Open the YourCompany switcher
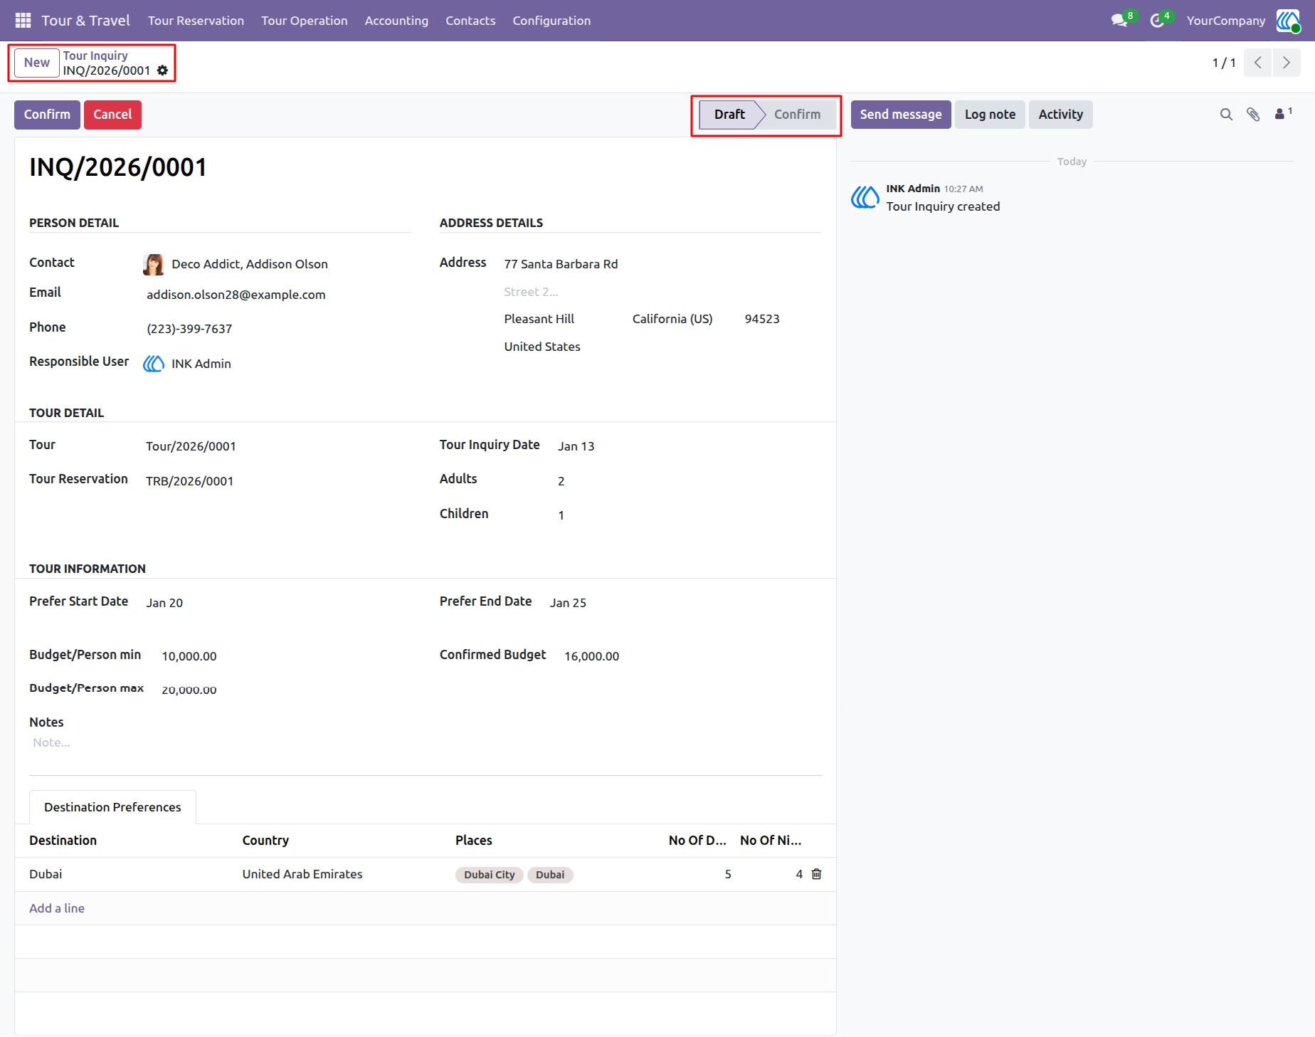 point(1225,21)
